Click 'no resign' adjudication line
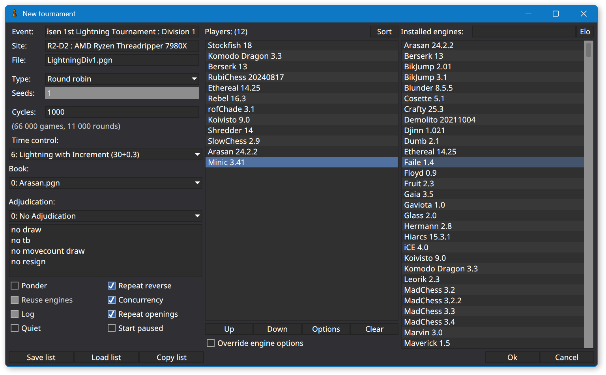Viewport: 606px width, 375px height. (28, 262)
